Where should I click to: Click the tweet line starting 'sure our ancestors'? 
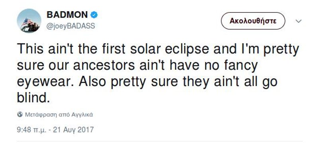point(137,66)
